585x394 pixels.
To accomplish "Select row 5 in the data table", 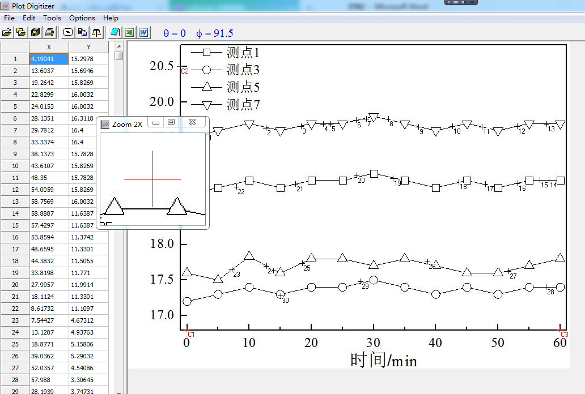I will (x=15, y=106).
